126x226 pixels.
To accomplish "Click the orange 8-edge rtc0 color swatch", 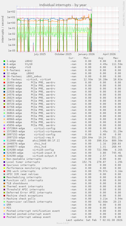I will (x=4, y=67).
